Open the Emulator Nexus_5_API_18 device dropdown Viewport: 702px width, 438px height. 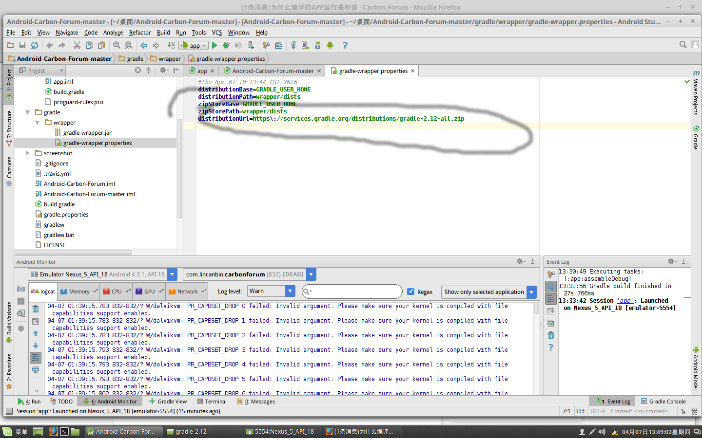pos(172,274)
